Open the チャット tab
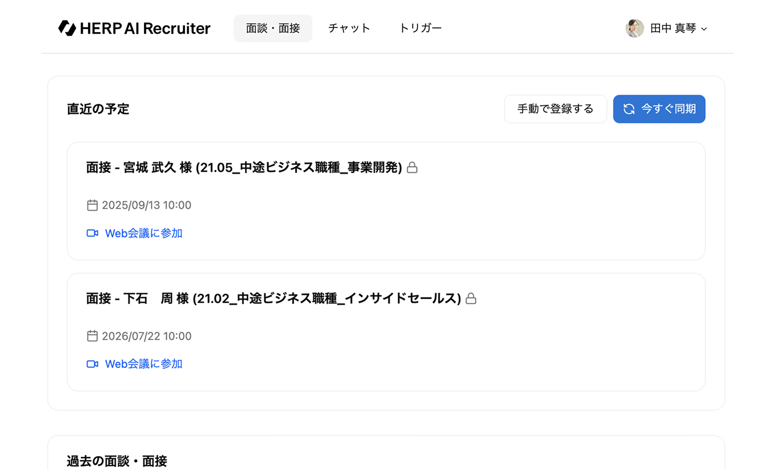Viewport: 774px width, 470px height. point(349,28)
